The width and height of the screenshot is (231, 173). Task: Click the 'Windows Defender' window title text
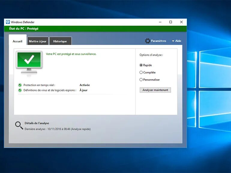(x=22, y=22)
